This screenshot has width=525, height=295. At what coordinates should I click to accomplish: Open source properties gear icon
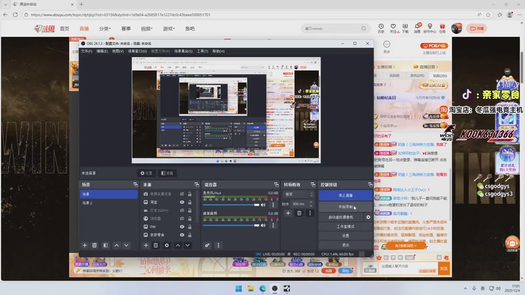point(167,245)
